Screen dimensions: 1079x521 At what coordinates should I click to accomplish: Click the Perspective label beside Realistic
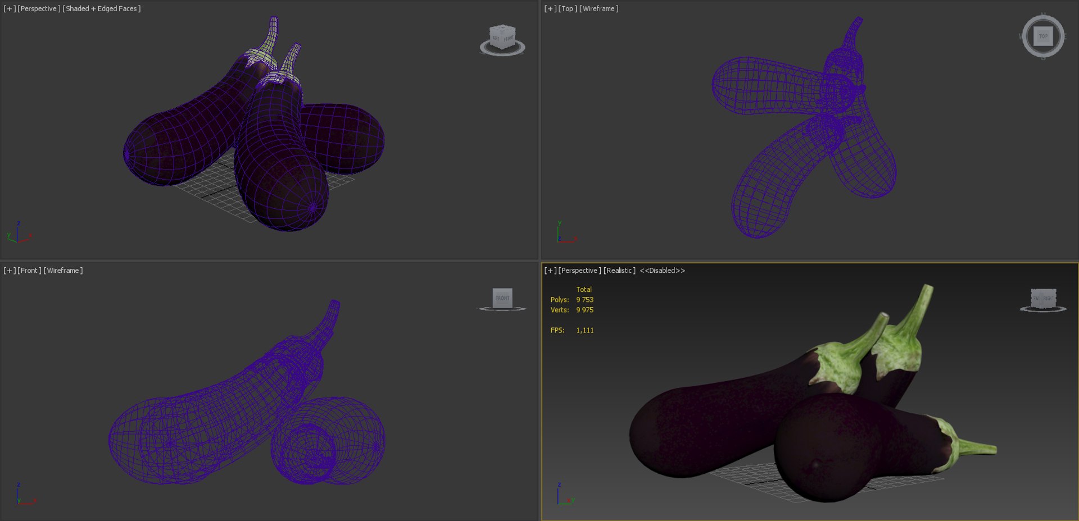pos(579,271)
